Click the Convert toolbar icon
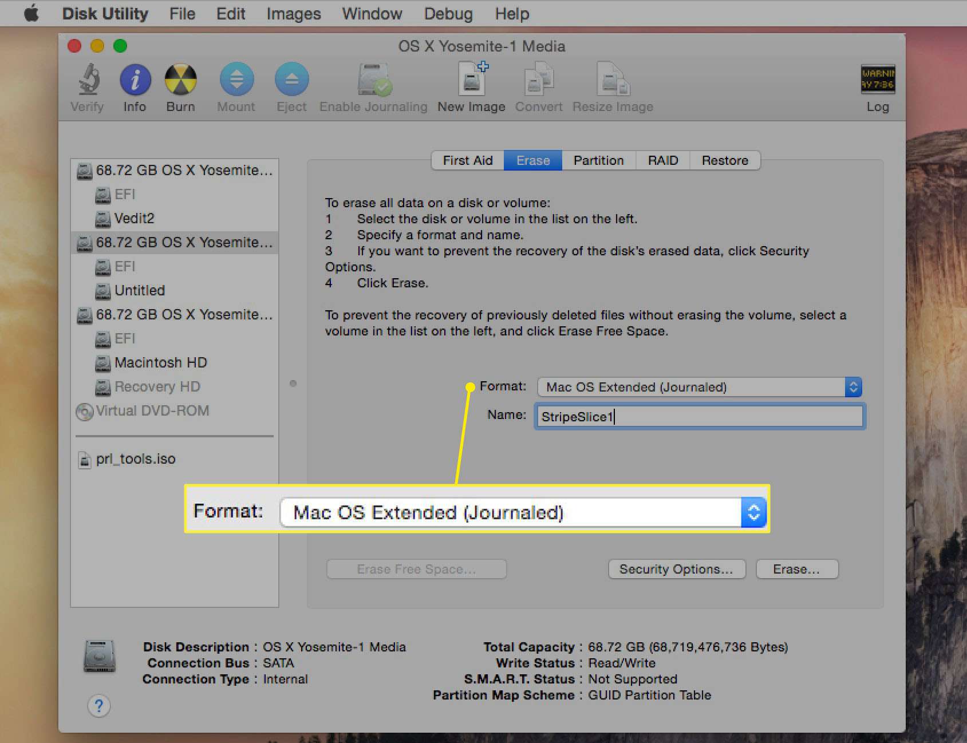The height and width of the screenshot is (743, 967). 539,79
